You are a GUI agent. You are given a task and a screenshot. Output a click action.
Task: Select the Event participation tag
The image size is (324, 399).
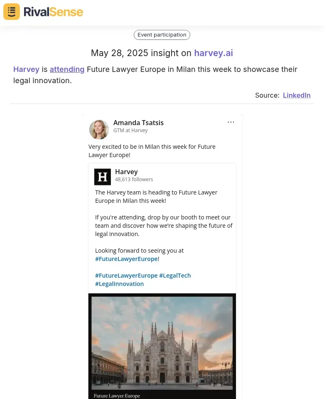[162, 35]
